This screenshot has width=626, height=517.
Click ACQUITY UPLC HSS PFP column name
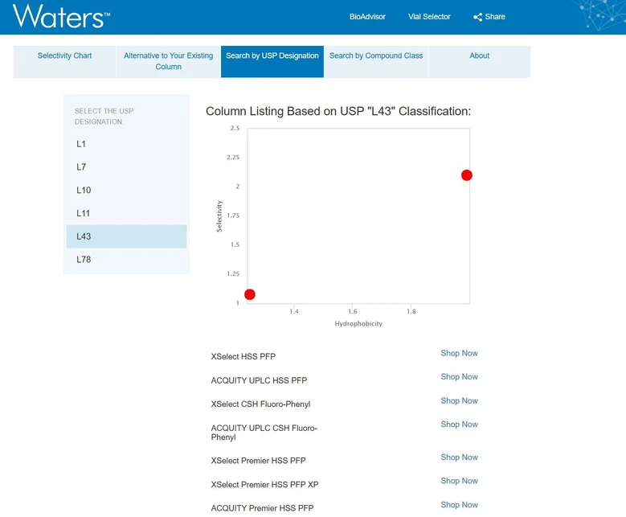(259, 380)
